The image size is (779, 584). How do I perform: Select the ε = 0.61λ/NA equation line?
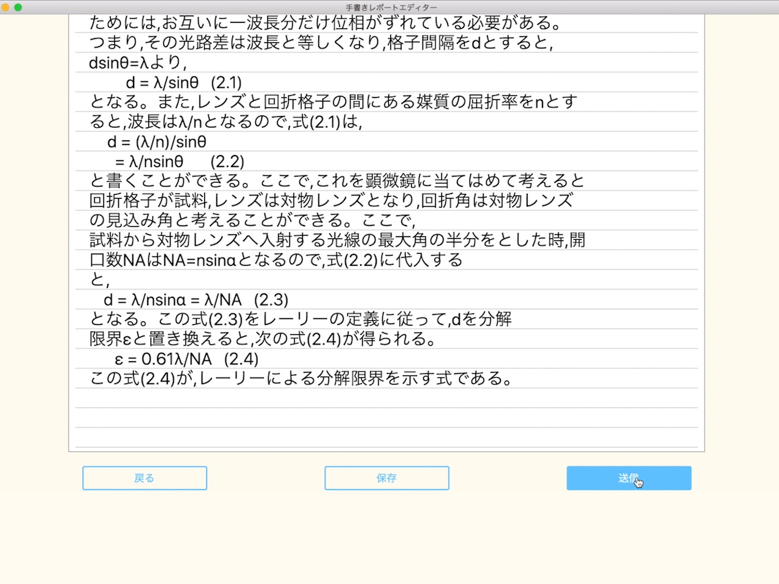point(187,359)
